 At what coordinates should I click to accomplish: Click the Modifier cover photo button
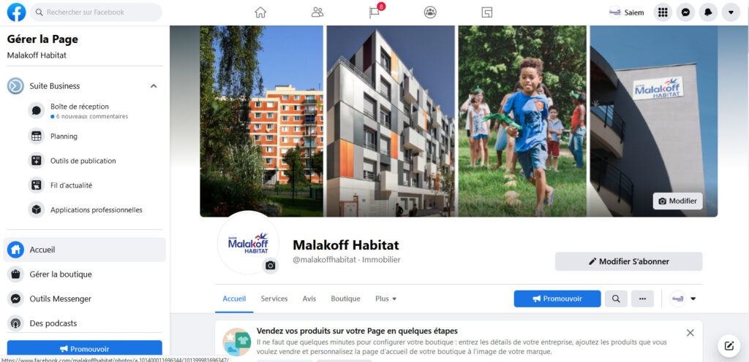(x=678, y=201)
